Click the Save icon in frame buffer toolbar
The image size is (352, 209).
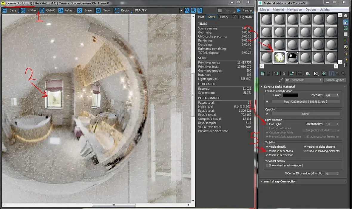tap(4, 10)
